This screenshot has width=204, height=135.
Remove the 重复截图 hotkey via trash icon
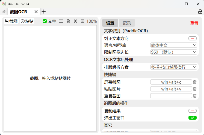195,96
